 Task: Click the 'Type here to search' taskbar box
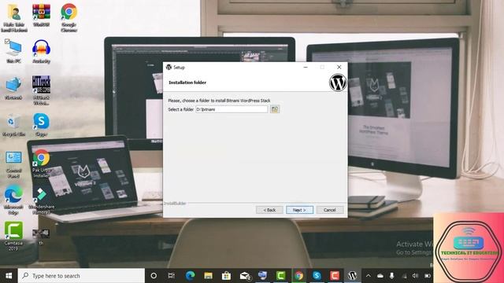(x=81, y=276)
